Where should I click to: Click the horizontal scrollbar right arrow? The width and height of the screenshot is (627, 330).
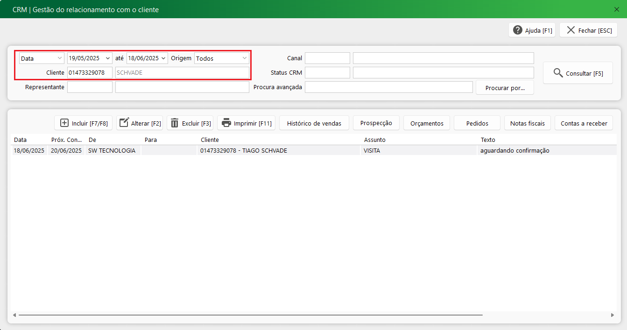pyautogui.click(x=612, y=315)
